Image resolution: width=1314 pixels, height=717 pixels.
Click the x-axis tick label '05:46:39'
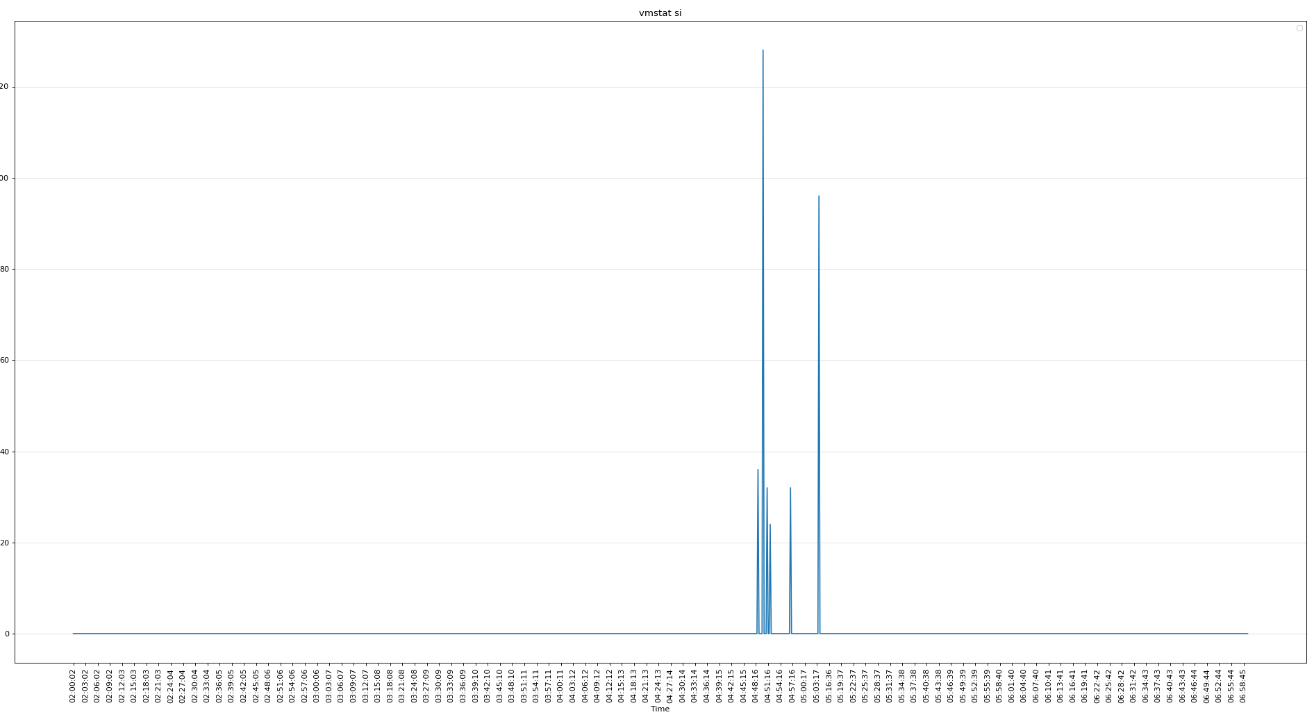click(950, 686)
